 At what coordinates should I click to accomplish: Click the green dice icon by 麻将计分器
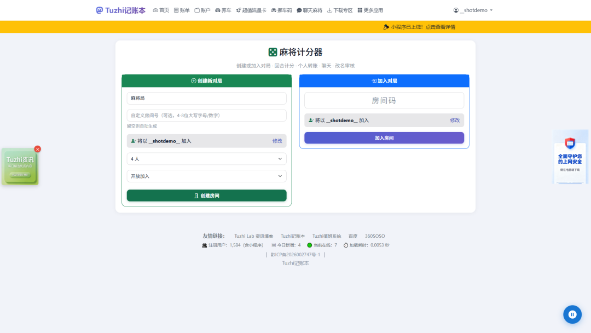(273, 52)
